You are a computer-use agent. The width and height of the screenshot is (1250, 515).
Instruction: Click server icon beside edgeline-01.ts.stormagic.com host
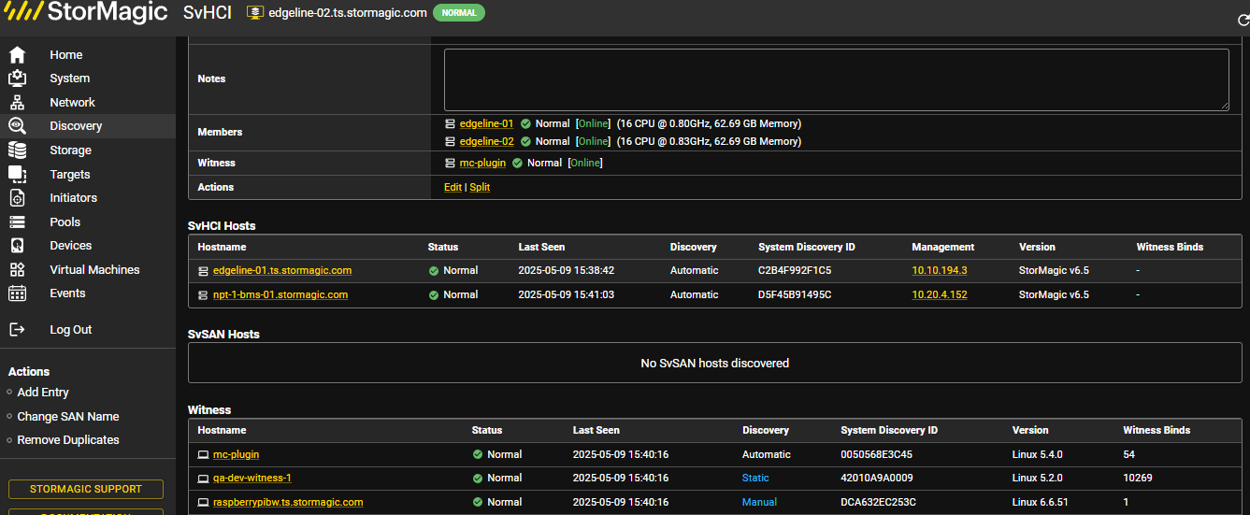click(203, 271)
